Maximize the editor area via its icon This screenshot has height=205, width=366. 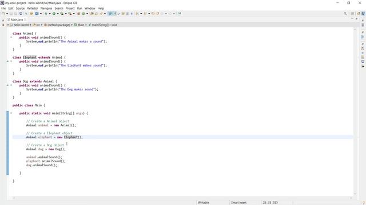356,19
